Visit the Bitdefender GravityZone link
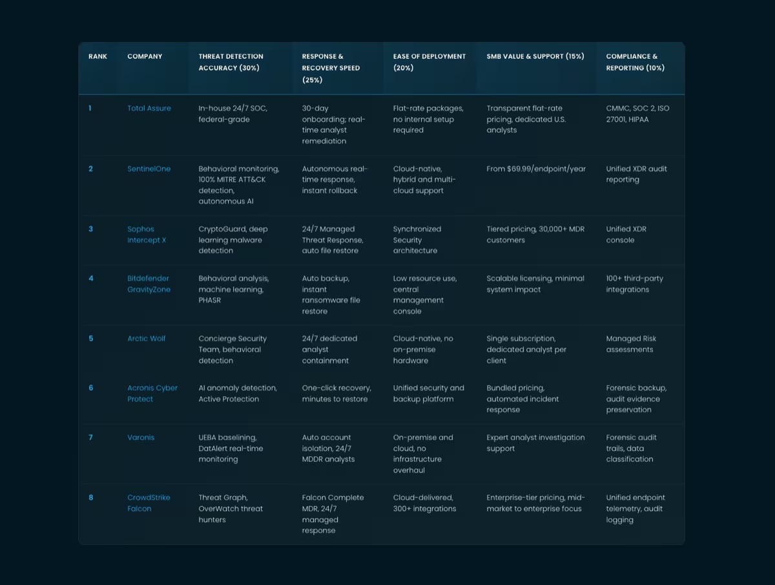The image size is (775, 585). (x=149, y=284)
